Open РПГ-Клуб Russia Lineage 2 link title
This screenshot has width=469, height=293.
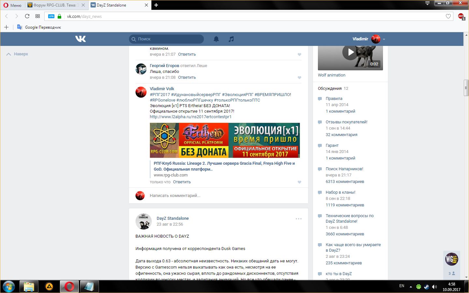click(224, 166)
